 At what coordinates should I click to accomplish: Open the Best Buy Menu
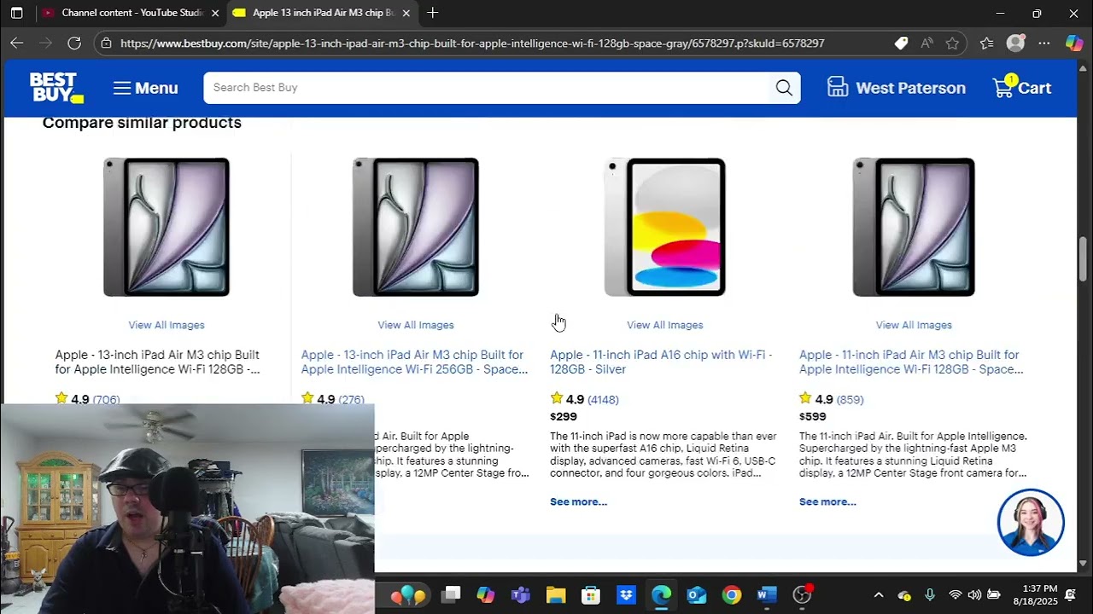[145, 88]
